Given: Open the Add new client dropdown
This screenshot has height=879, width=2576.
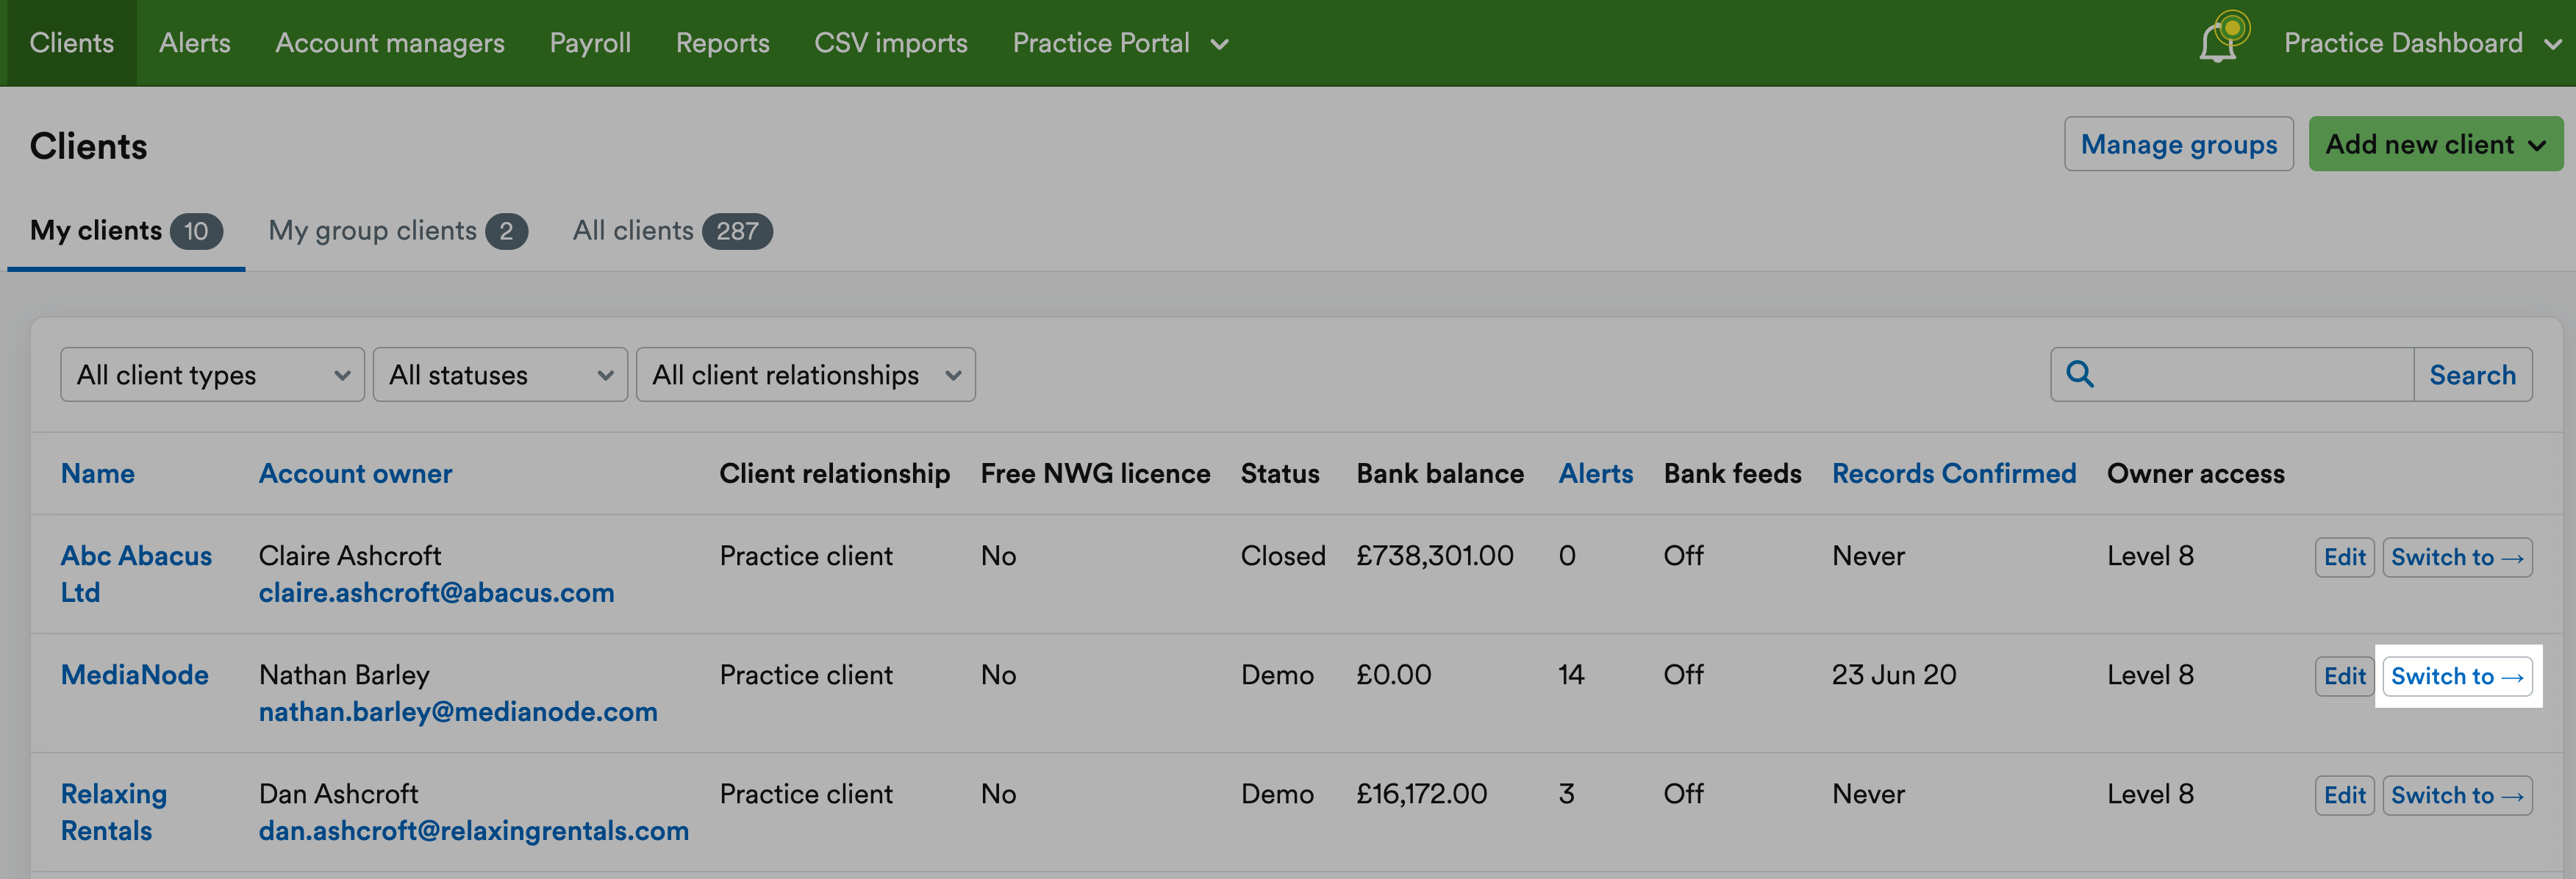Looking at the screenshot, I should [x=2435, y=144].
